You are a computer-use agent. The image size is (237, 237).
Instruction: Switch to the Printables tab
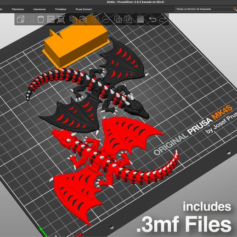click(61, 9)
